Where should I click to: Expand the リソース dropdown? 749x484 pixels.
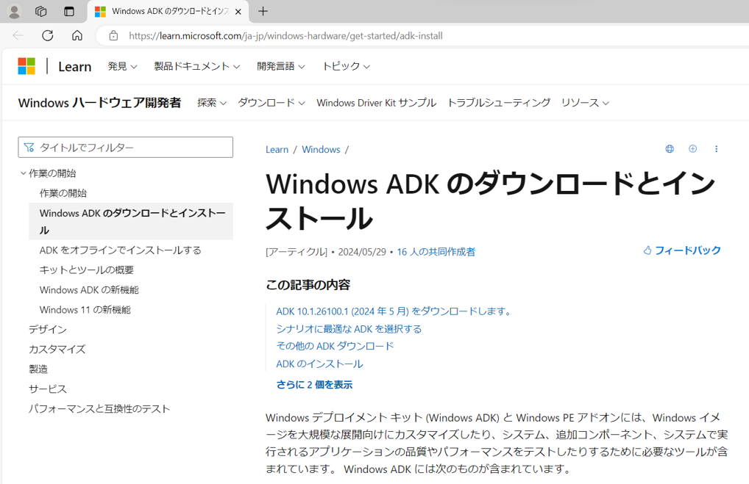(585, 103)
